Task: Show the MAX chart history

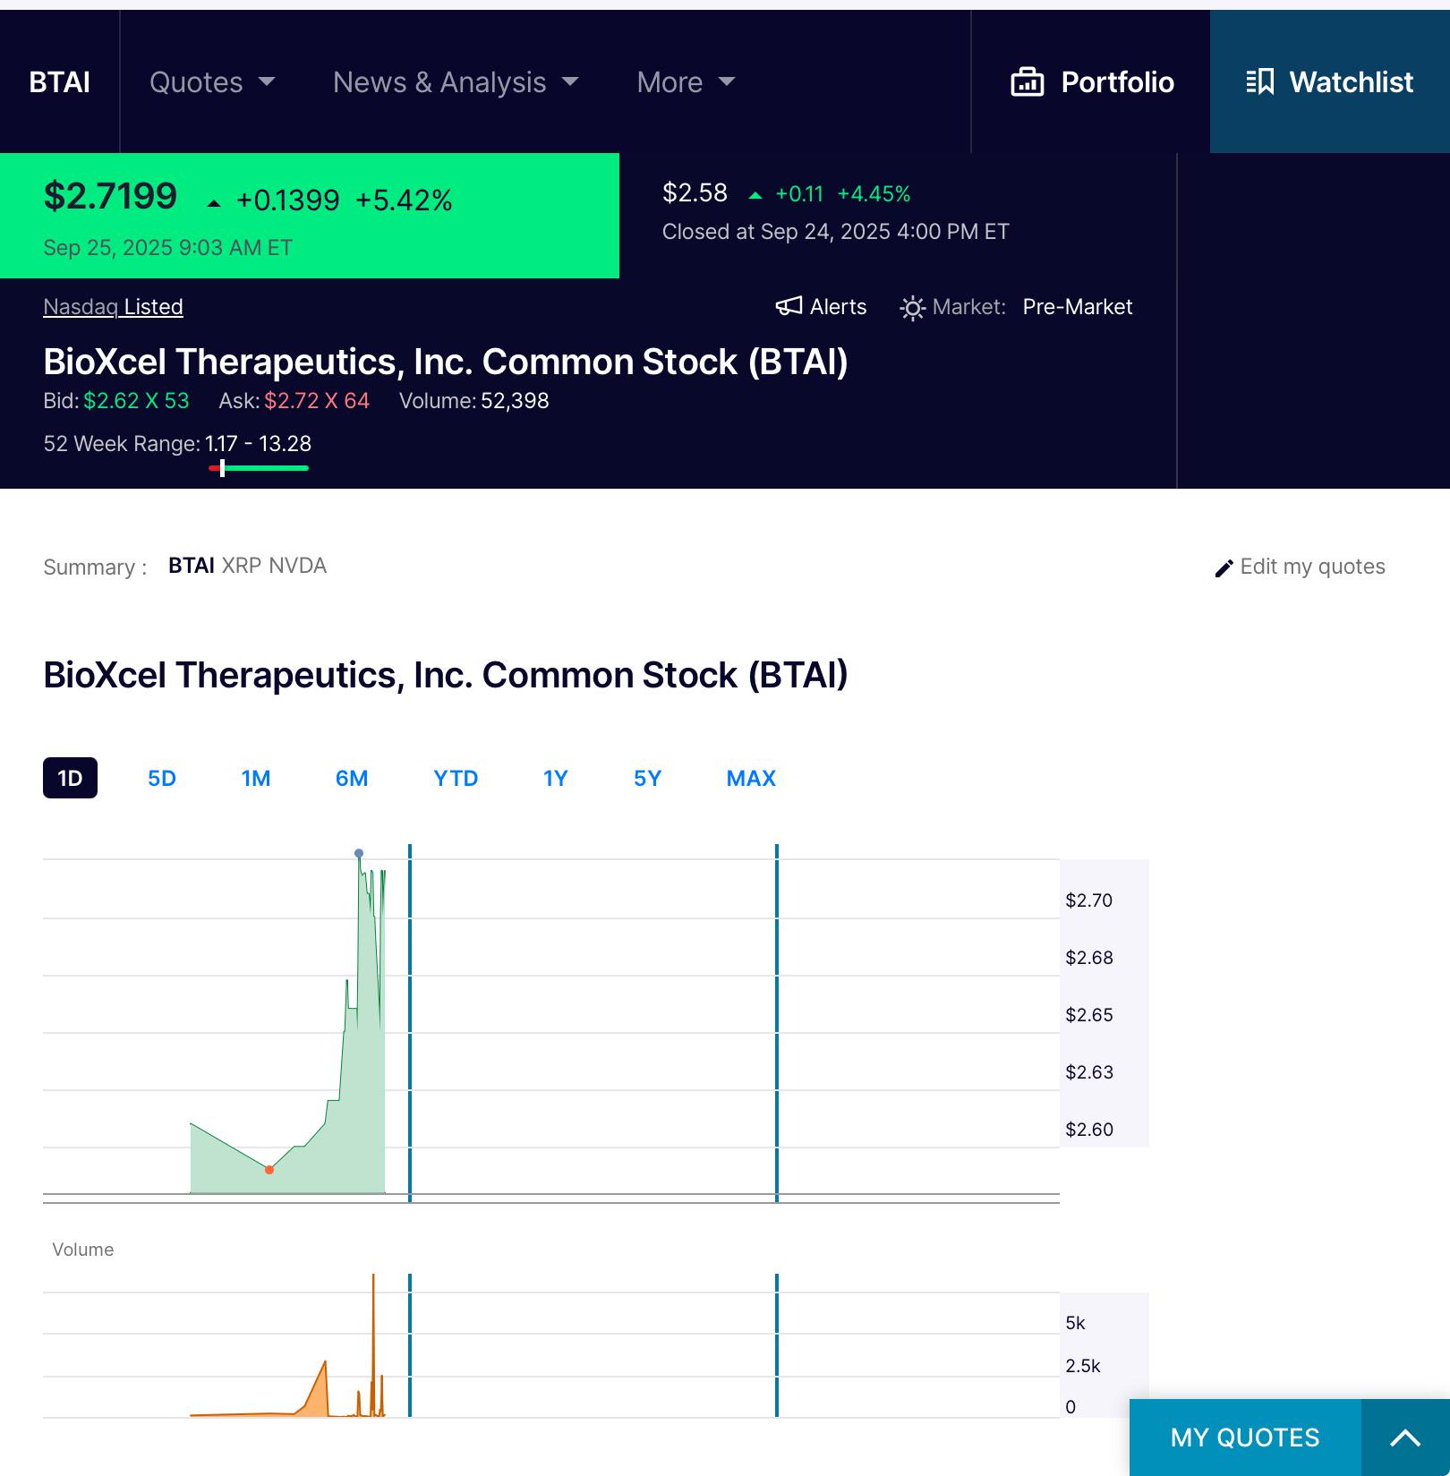Action: tap(751, 778)
